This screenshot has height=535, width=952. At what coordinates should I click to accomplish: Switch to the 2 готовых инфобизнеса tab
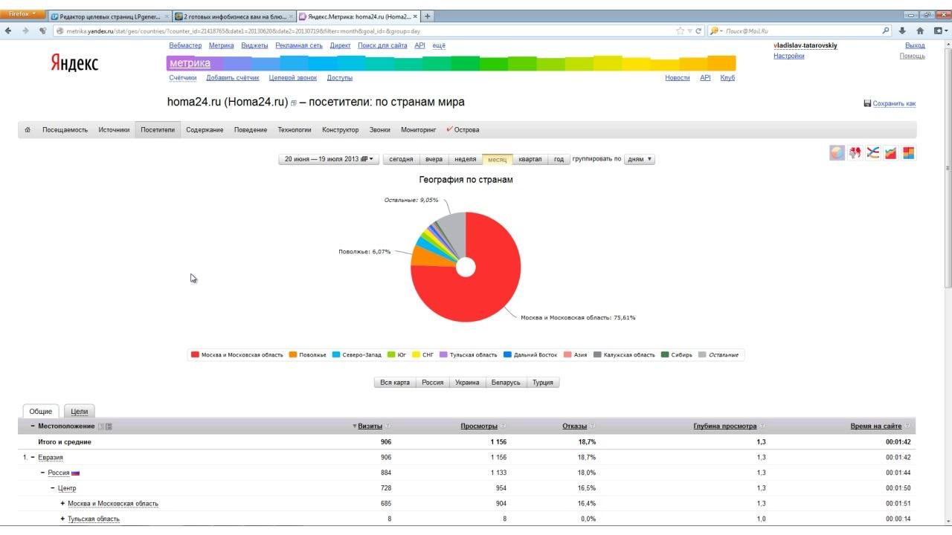point(234,16)
